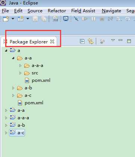The image size is (135, 157).
Task: Select the a-a-a folder icon
Action: point(27,65)
